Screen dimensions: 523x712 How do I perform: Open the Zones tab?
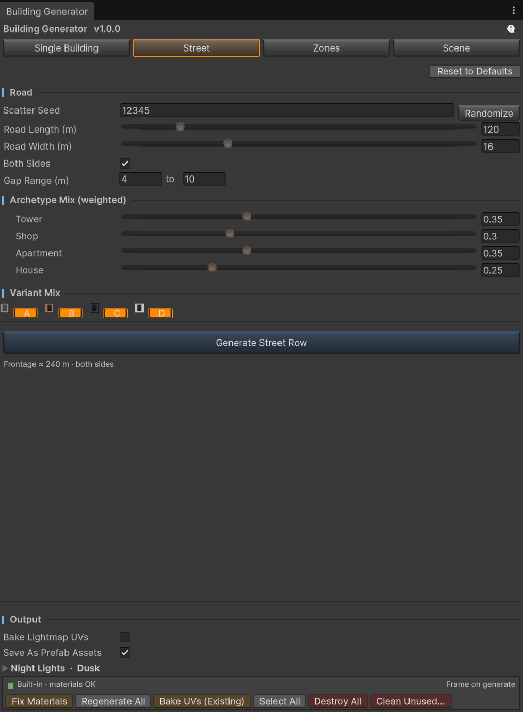(326, 48)
